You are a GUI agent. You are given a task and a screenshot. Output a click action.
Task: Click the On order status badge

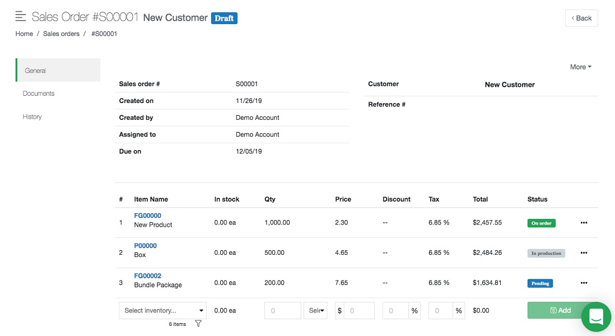(541, 223)
